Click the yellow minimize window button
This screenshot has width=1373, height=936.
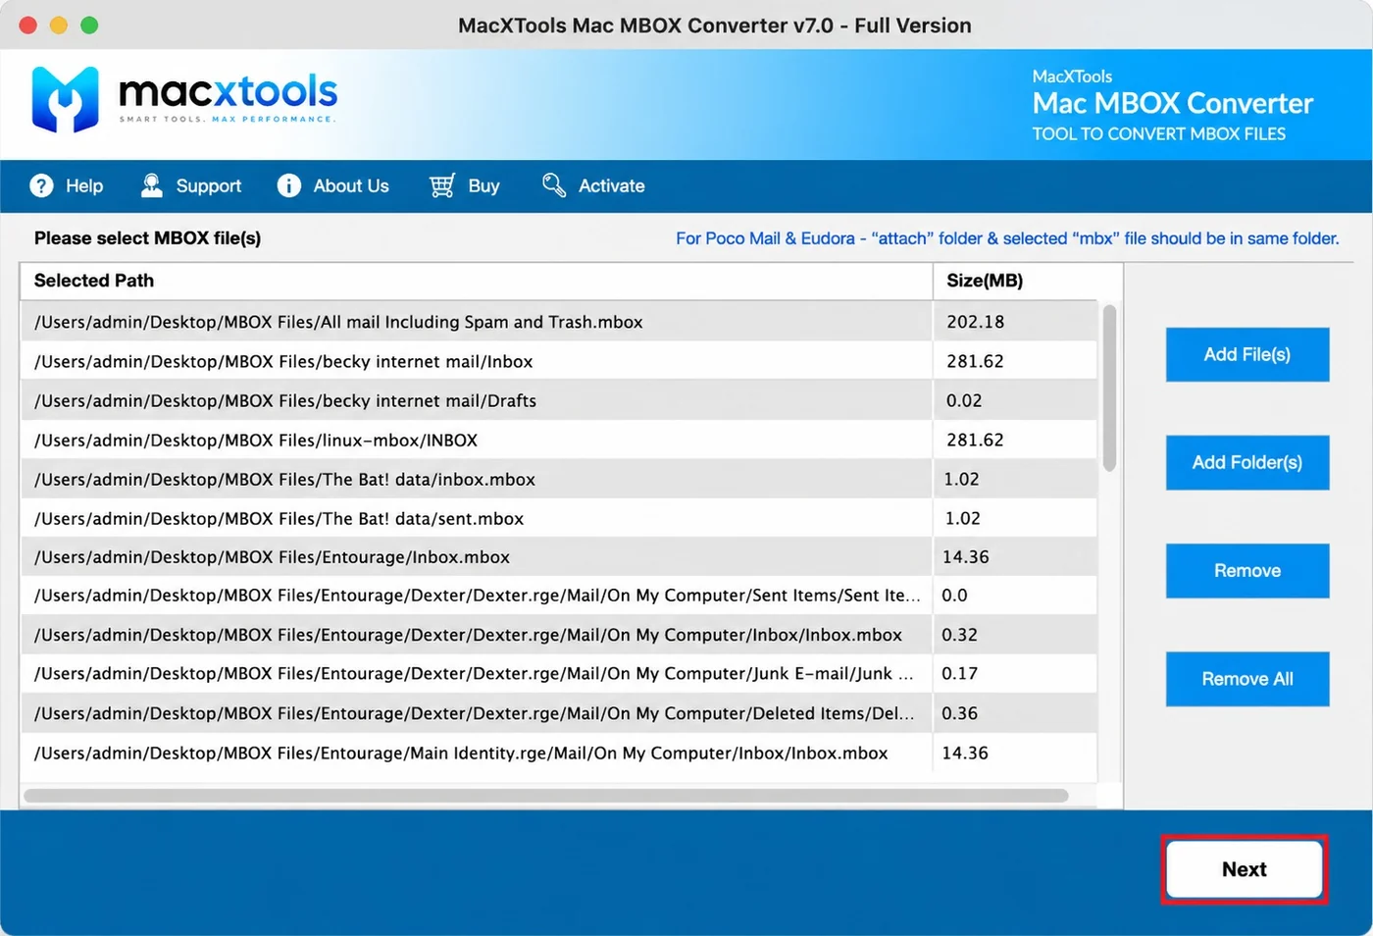59,26
